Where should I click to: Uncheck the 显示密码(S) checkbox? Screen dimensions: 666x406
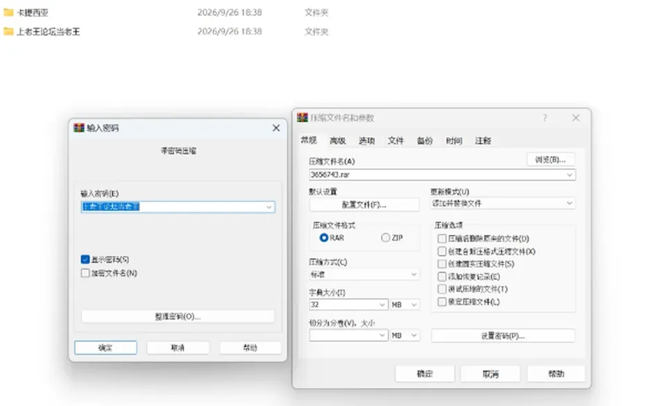[85, 260]
